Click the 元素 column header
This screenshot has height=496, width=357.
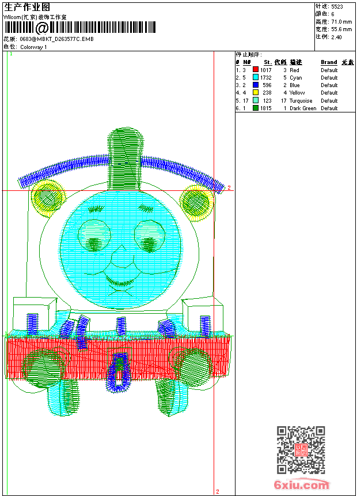(348, 62)
